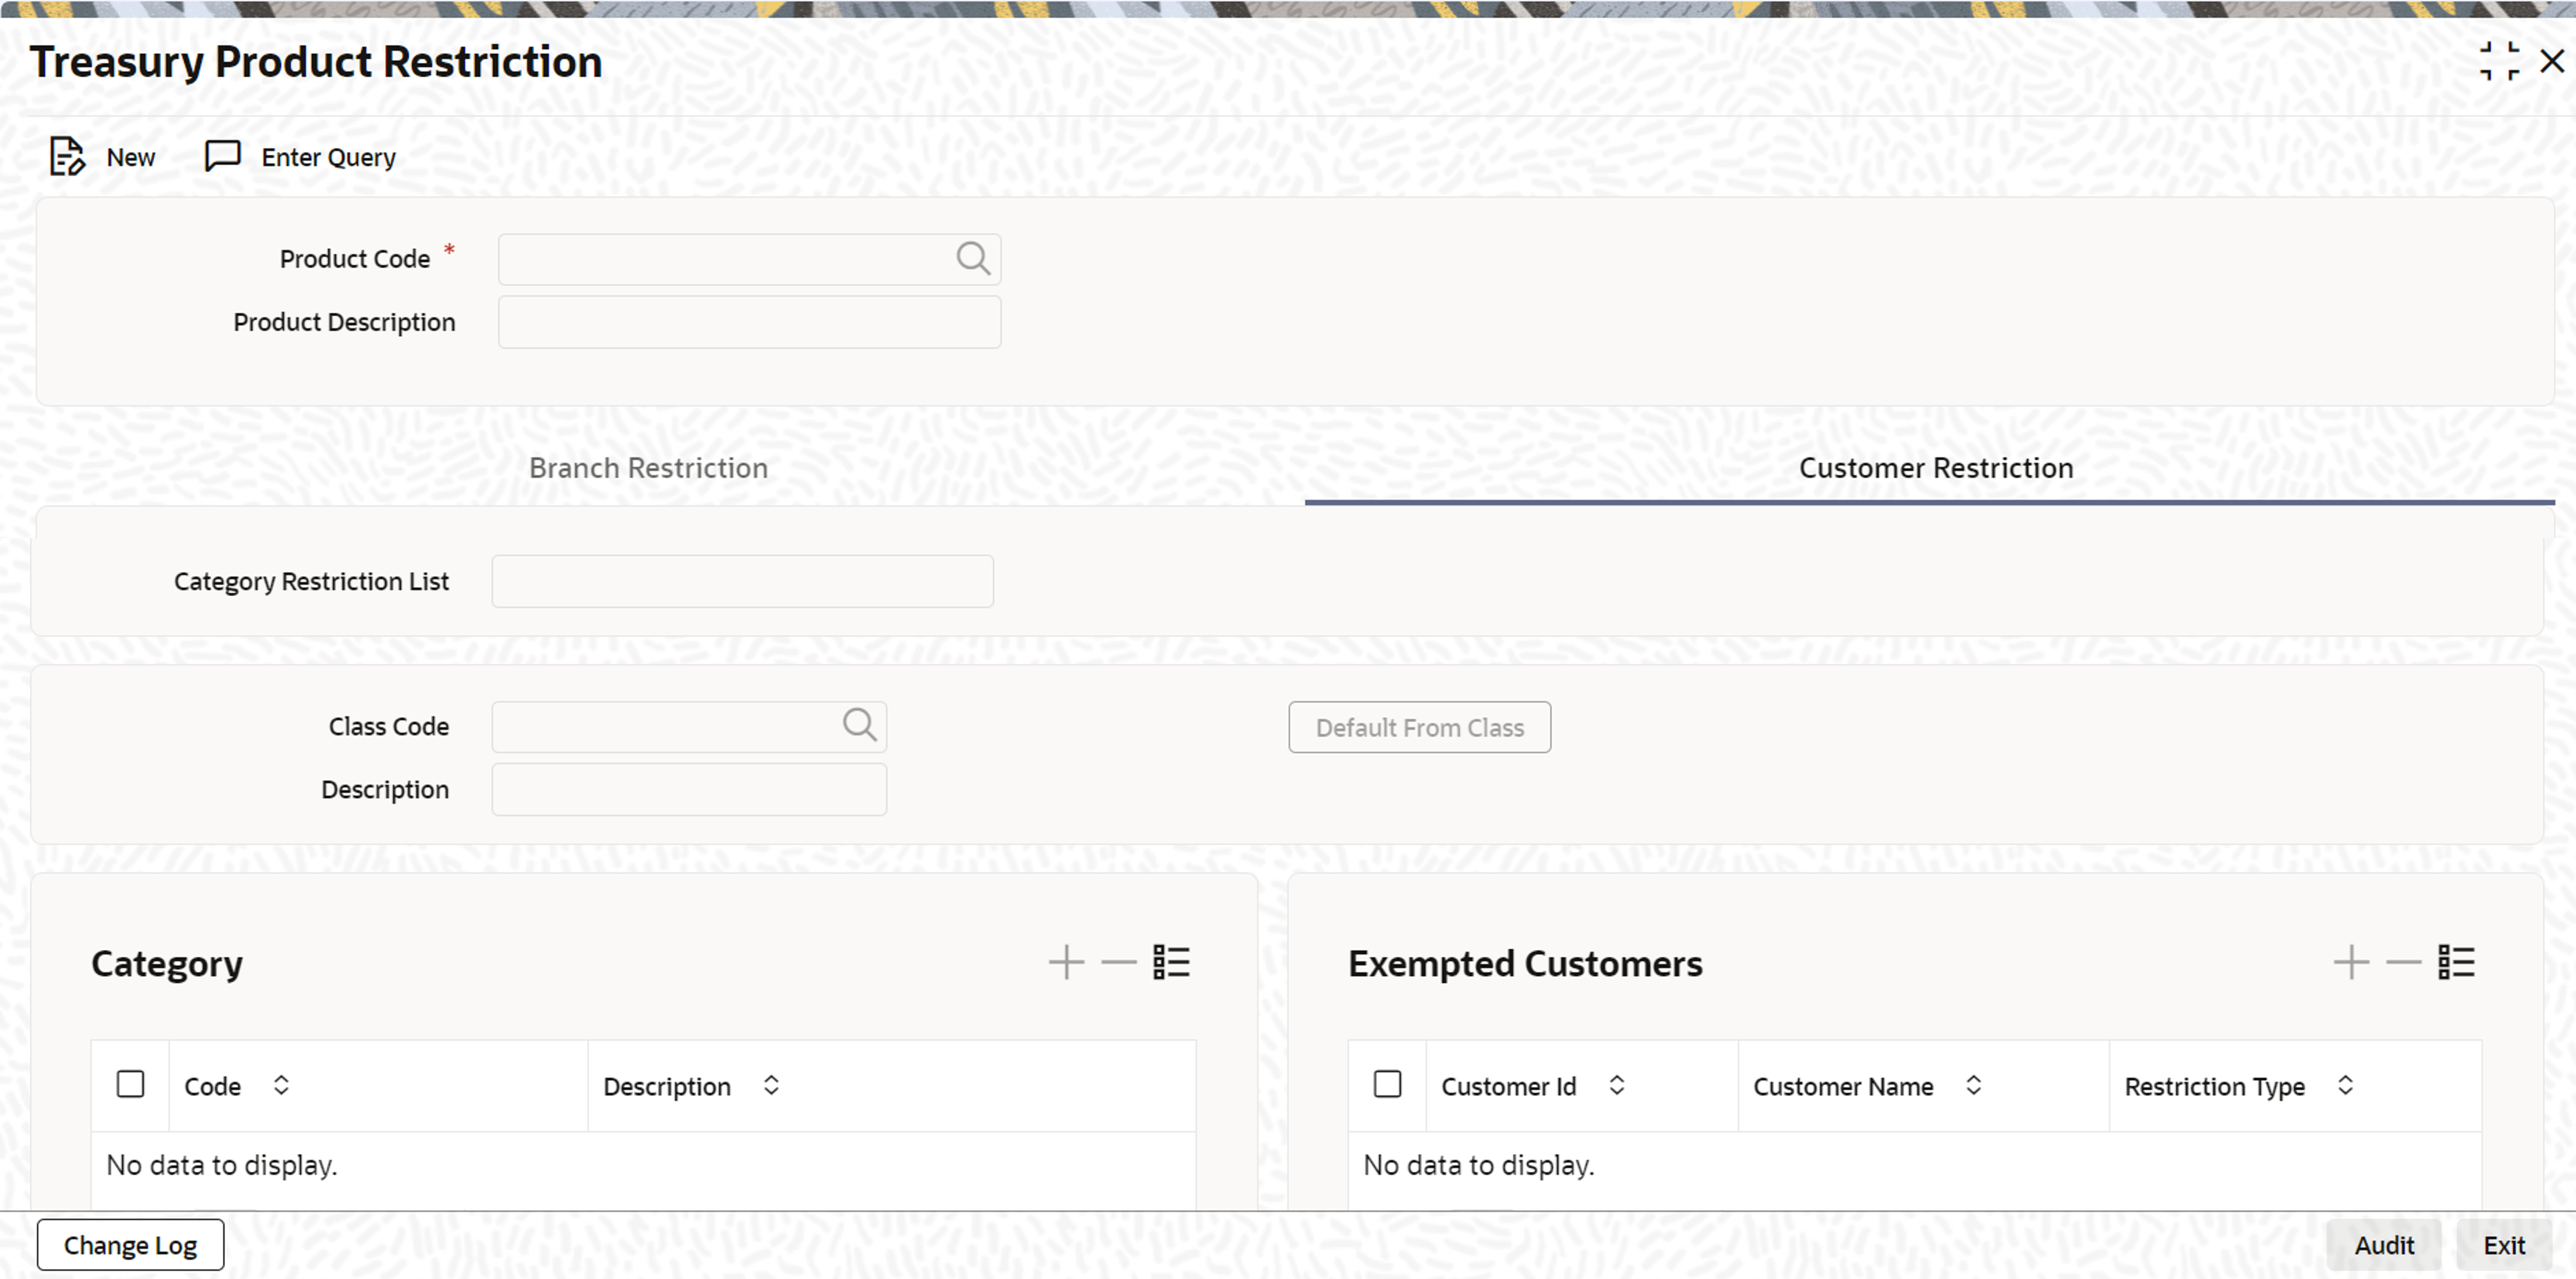Open single view for Exempted Customers
Viewport: 2576px width, 1279px height.
pyautogui.click(x=2456, y=962)
